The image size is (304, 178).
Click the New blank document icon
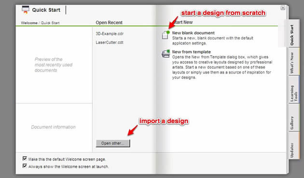(x=166, y=35)
